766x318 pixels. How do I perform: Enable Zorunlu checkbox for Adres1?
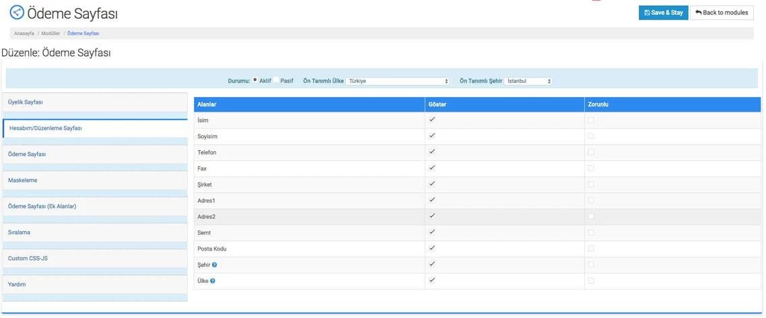point(591,200)
